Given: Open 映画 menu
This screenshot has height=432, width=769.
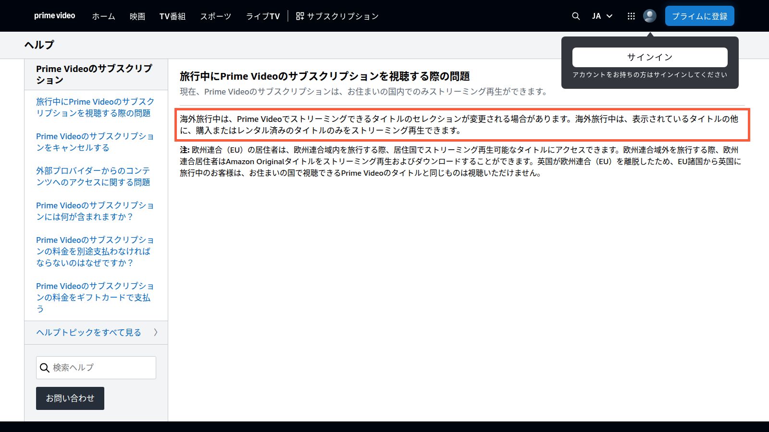Looking at the screenshot, I should 137,16.
